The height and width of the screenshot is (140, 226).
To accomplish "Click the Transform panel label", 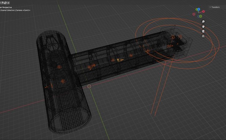I will (216, 7).
